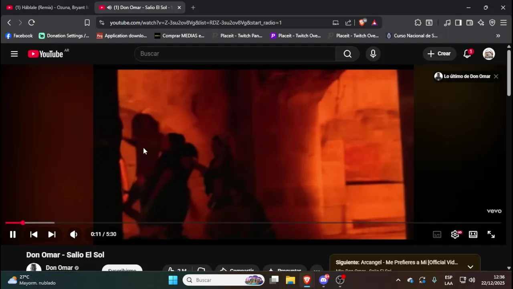This screenshot has height=289, width=513.
Task: Open Discord from the taskbar
Action: coord(323,280)
